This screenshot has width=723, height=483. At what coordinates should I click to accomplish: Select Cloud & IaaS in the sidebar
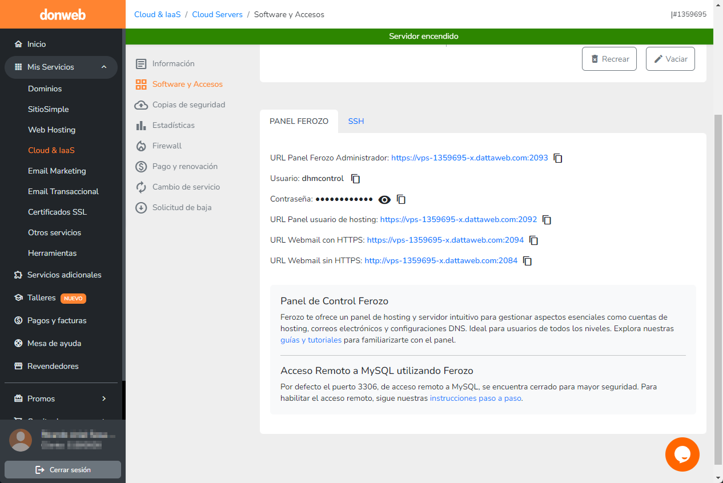click(51, 150)
